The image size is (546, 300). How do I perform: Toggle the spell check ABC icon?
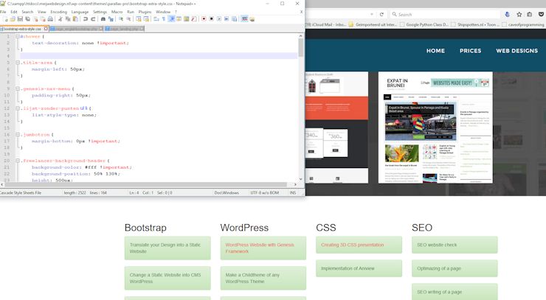point(244,18)
